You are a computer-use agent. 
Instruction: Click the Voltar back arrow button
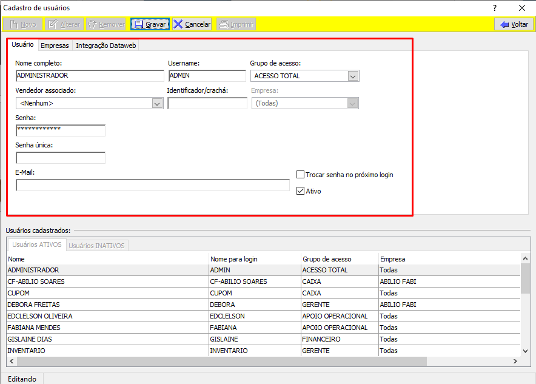point(514,24)
